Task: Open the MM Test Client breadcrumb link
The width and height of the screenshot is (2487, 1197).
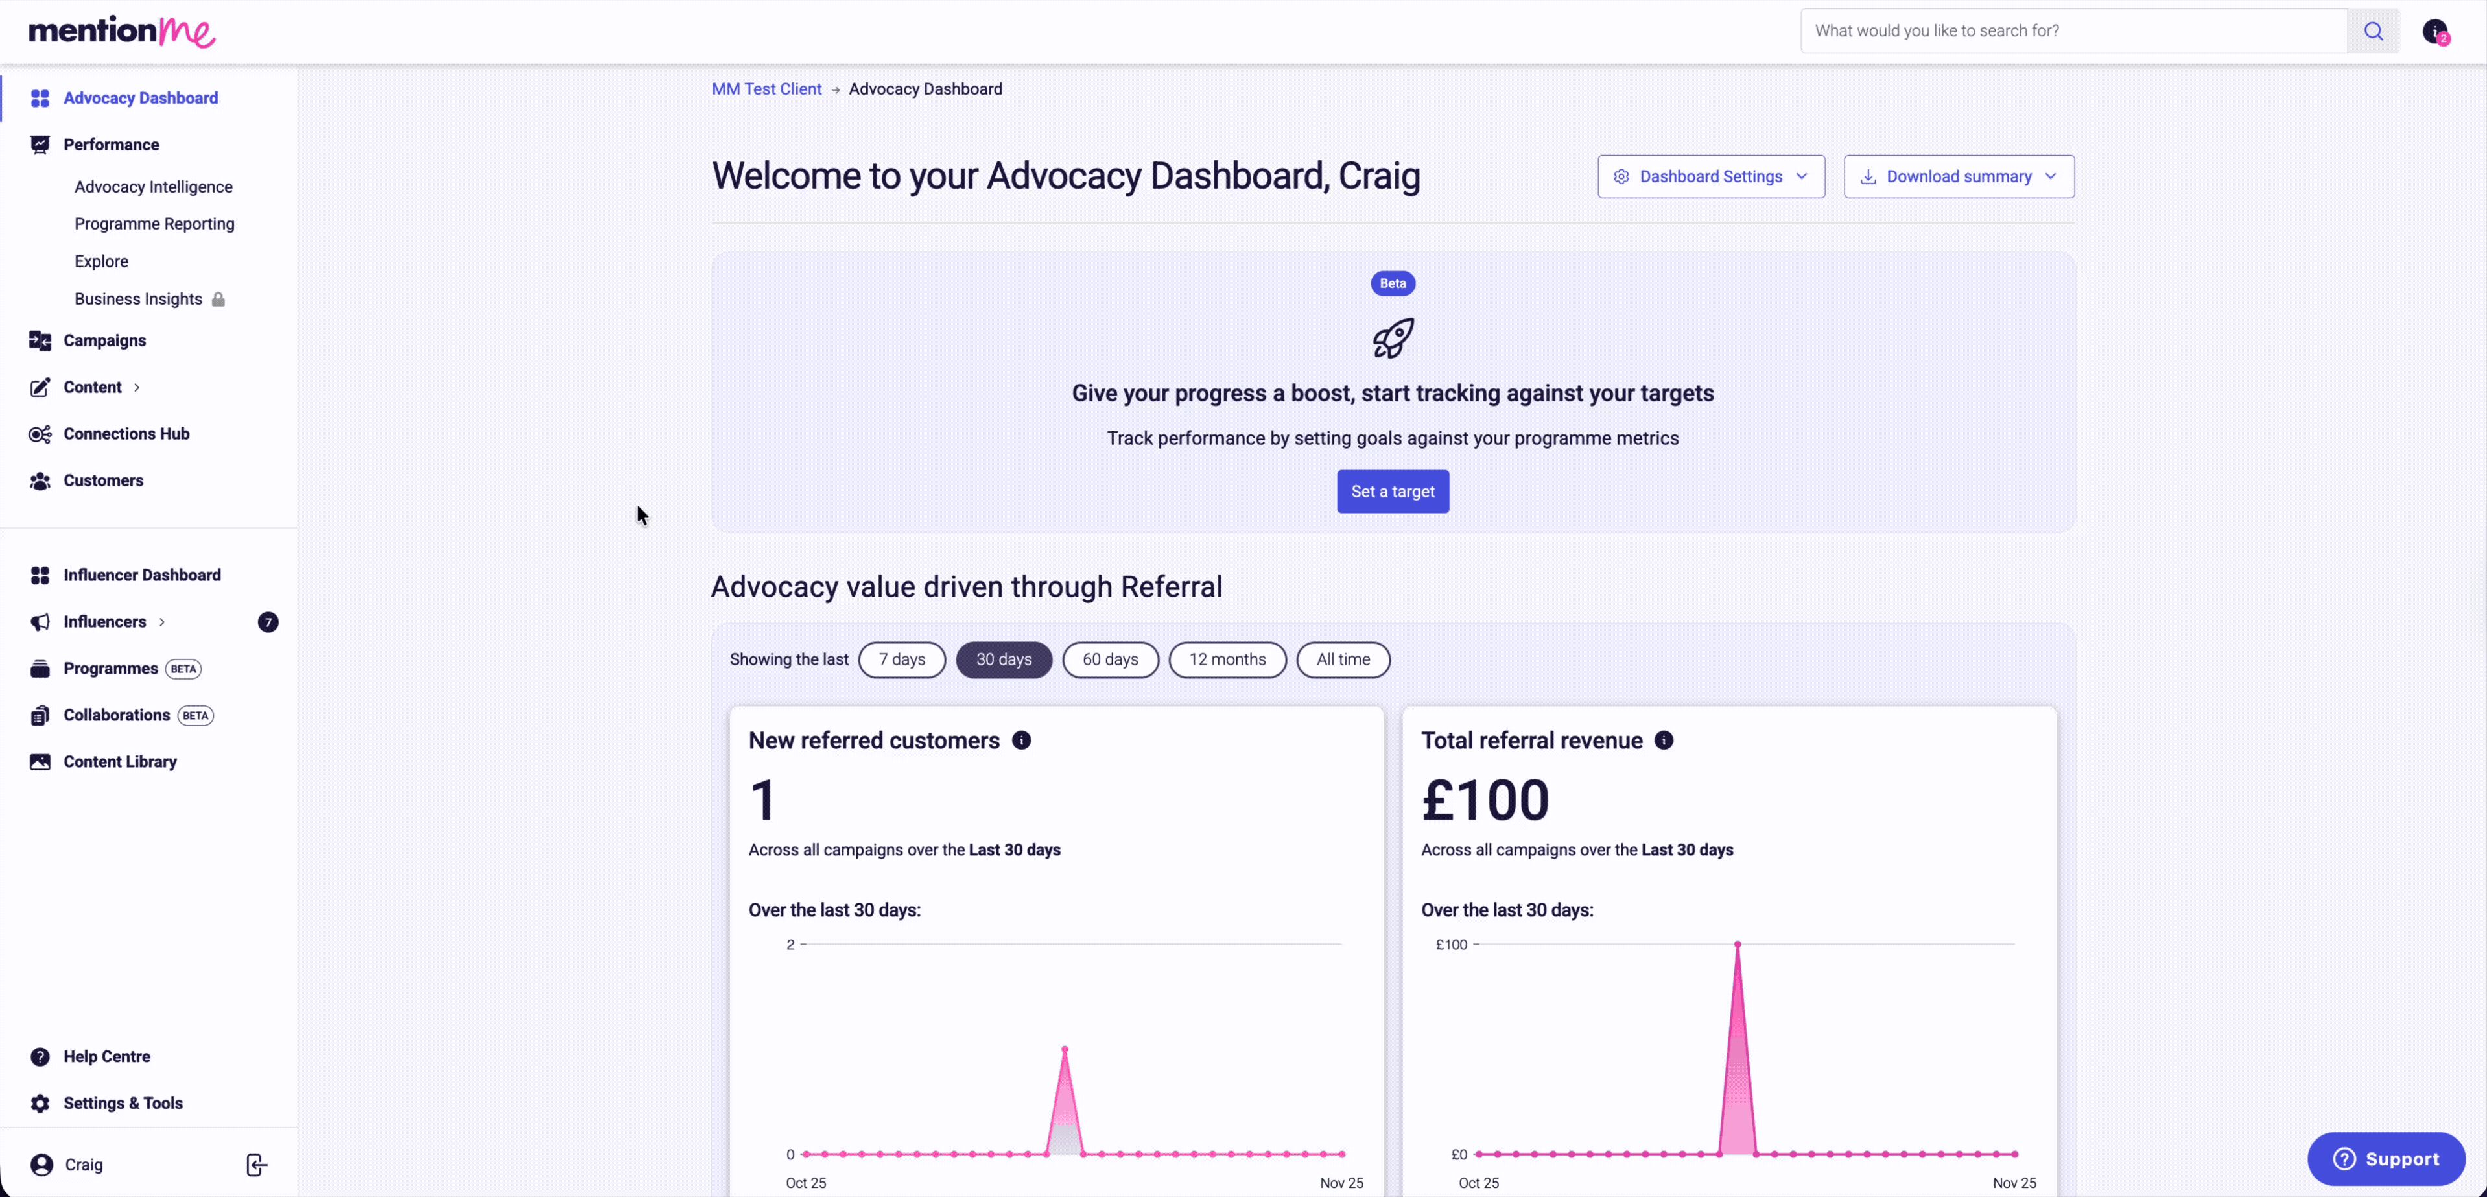Action: point(764,88)
